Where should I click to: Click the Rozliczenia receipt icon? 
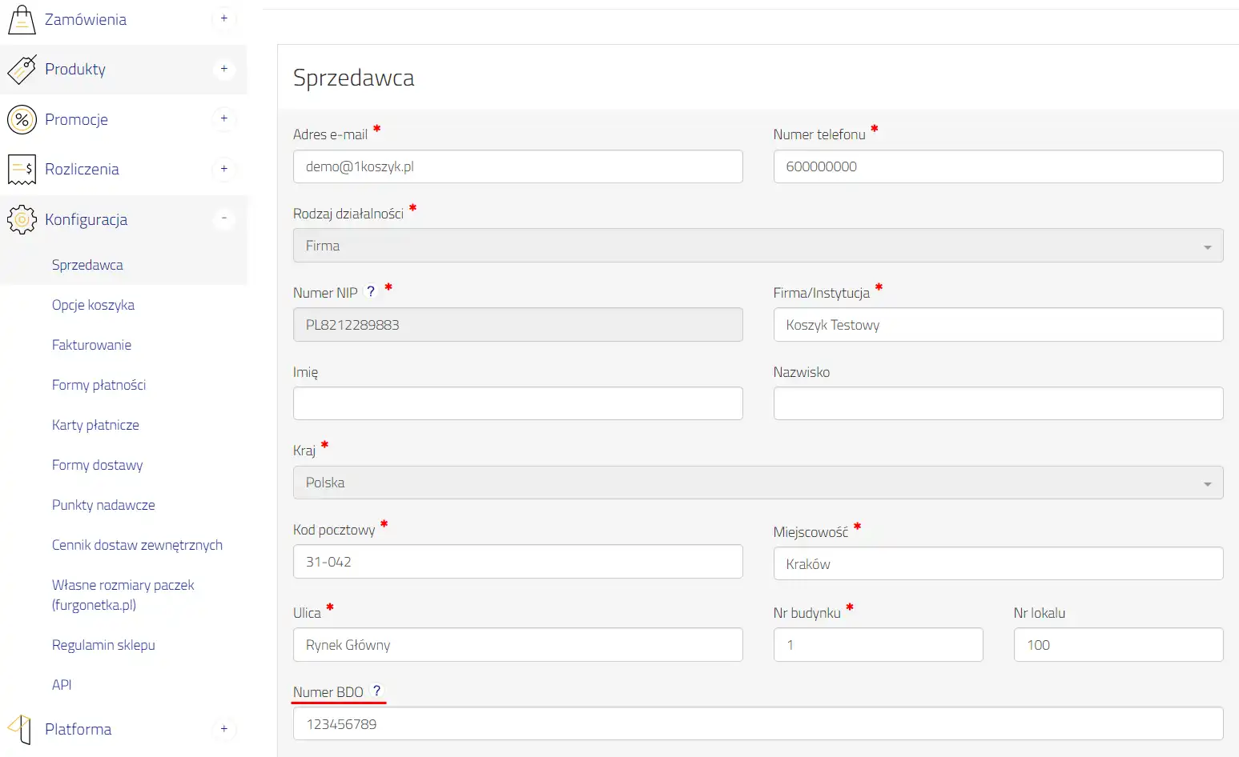tap(22, 170)
